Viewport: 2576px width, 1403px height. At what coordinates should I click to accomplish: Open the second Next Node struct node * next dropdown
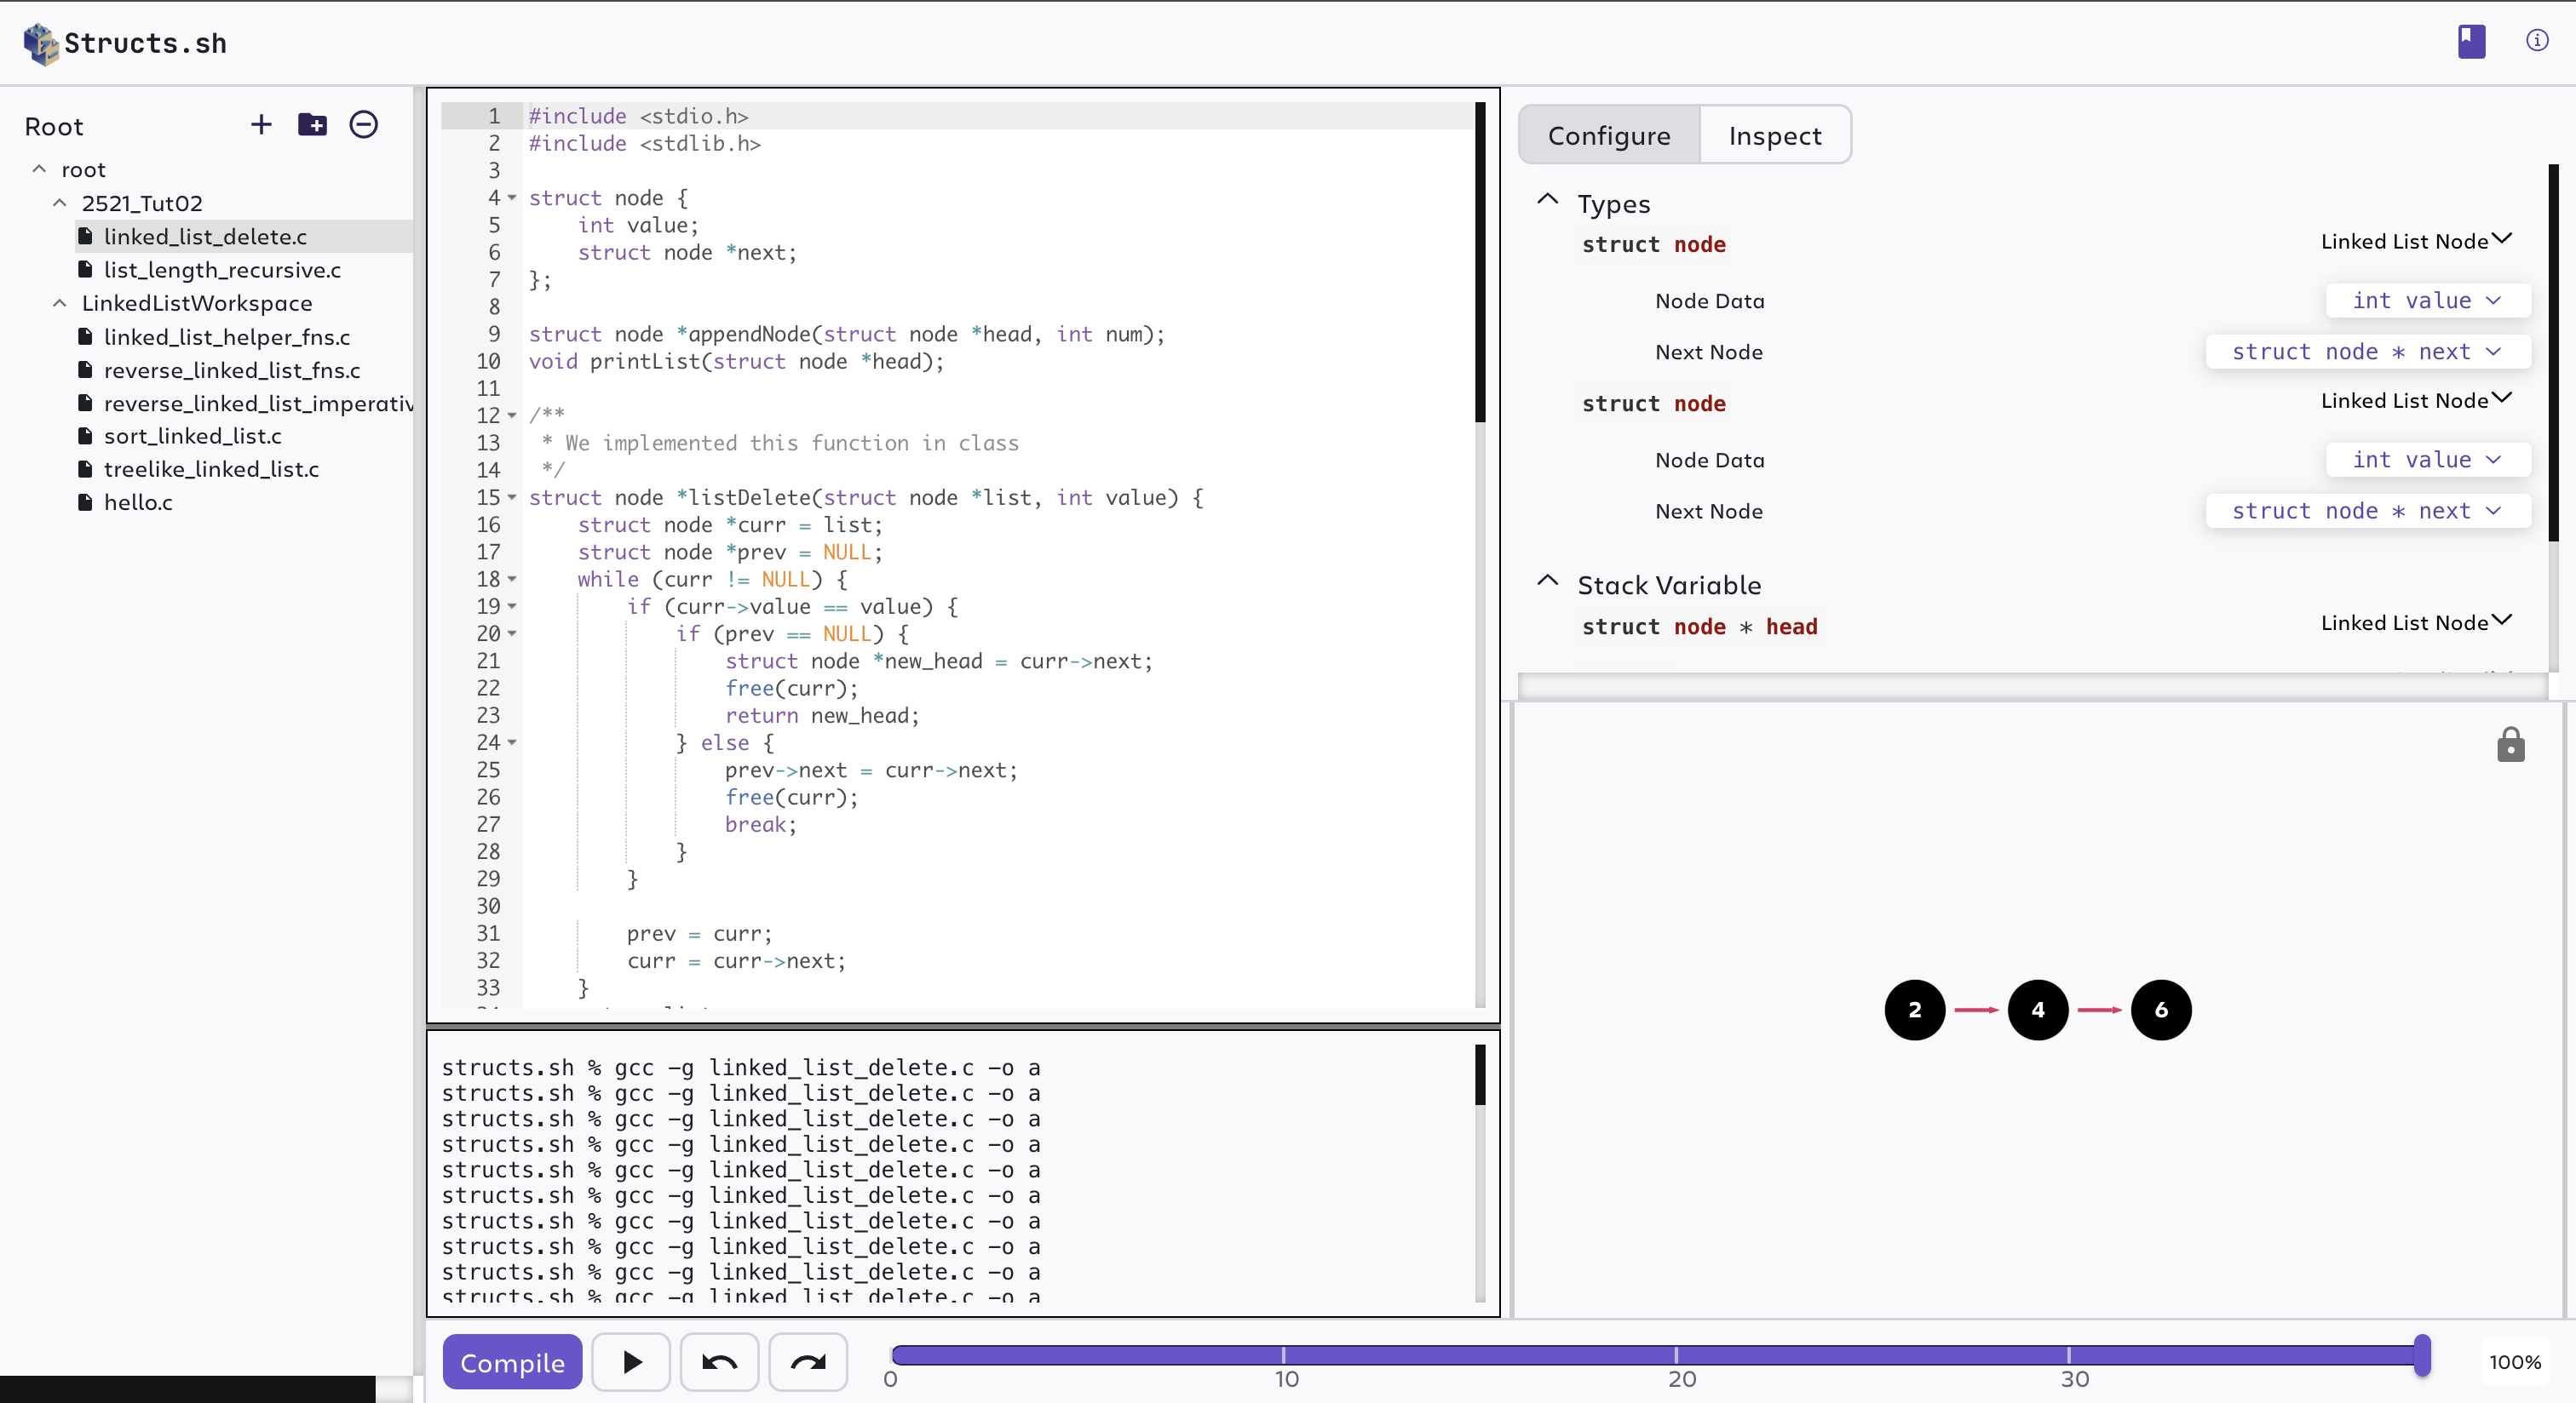tap(2367, 510)
